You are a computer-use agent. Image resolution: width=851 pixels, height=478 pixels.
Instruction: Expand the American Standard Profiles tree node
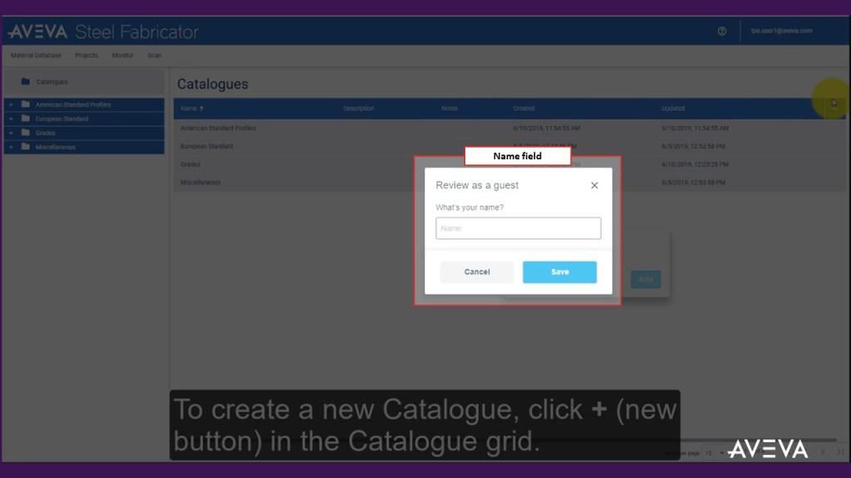pos(11,105)
